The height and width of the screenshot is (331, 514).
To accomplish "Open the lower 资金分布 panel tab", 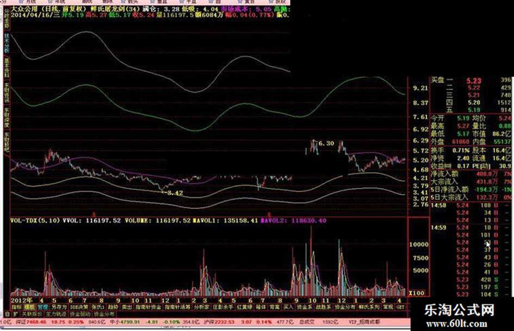I will tap(104, 314).
